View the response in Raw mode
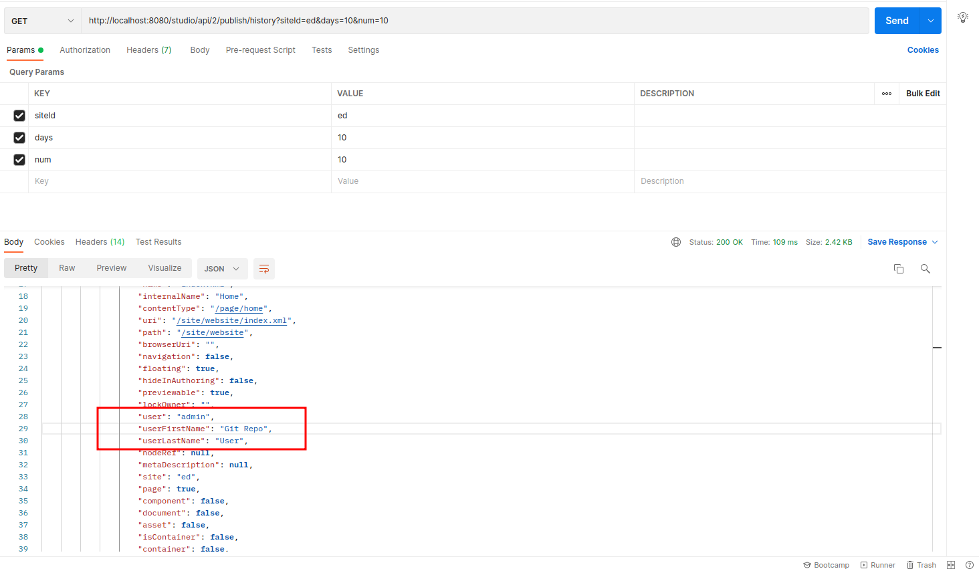The width and height of the screenshot is (979, 573). pyautogui.click(x=66, y=267)
